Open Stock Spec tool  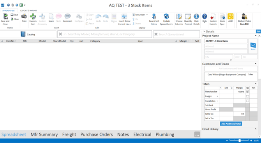pos(222,19)
